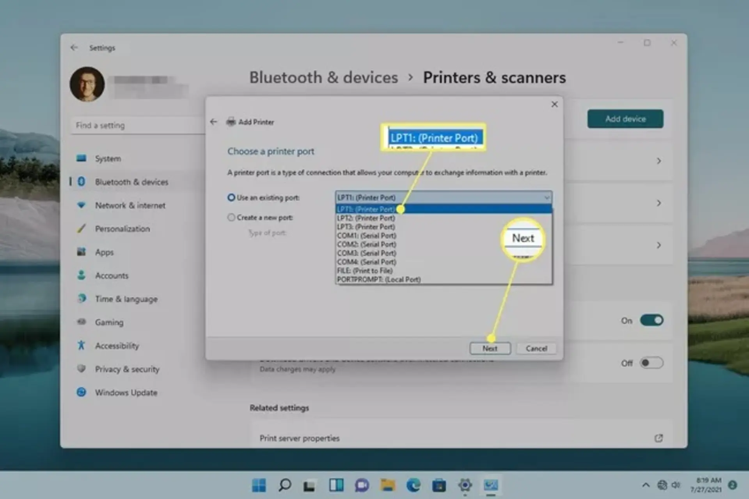
Task: Click the Settings gear icon in taskbar
Action: click(465, 485)
